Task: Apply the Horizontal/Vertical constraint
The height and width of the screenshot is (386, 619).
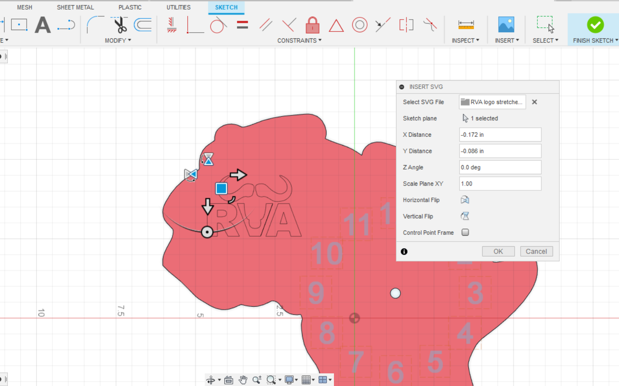Action: [172, 25]
